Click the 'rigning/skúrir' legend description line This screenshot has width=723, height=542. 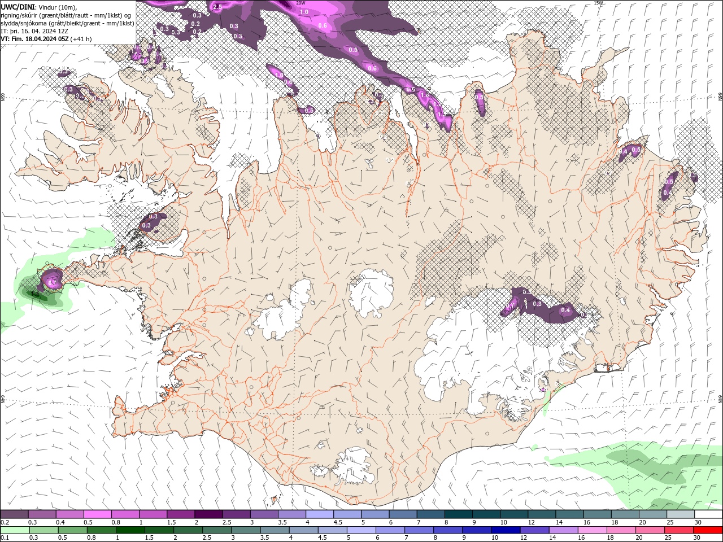pyautogui.click(x=67, y=15)
